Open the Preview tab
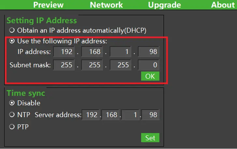 (x=48, y=5)
